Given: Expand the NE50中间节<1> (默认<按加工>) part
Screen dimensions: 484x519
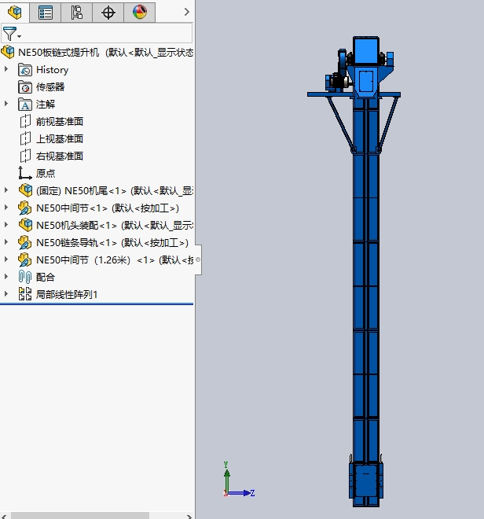Looking at the screenshot, I should coord(6,207).
